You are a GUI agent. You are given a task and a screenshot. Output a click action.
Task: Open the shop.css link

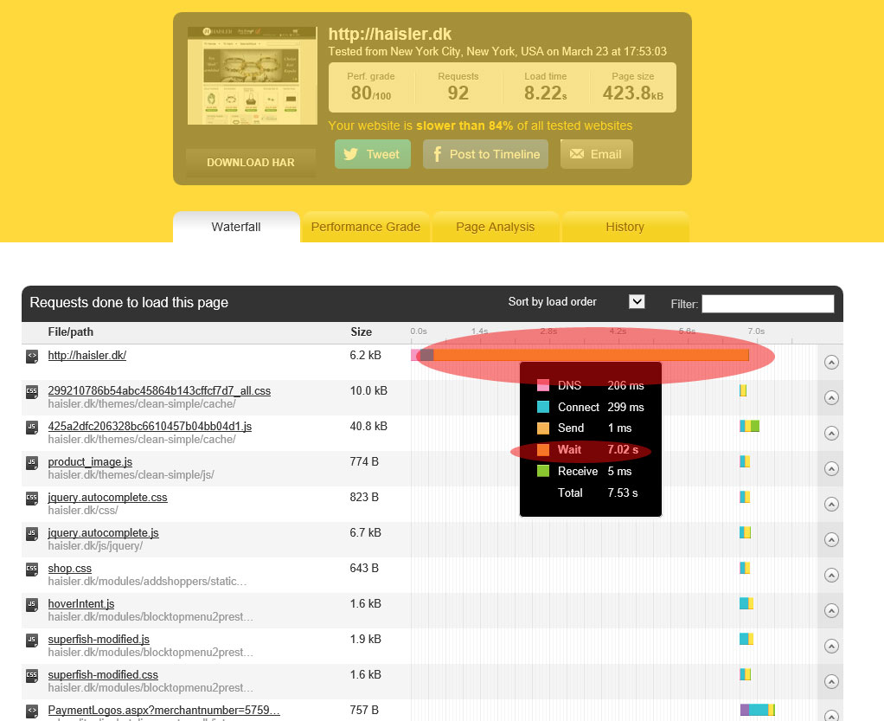[x=69, y=569]
